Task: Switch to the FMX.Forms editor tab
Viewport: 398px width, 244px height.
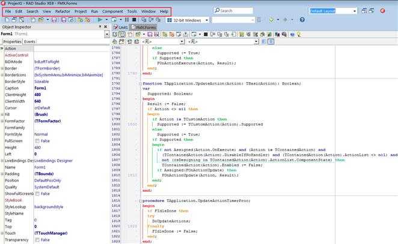Action: point(144,27)
